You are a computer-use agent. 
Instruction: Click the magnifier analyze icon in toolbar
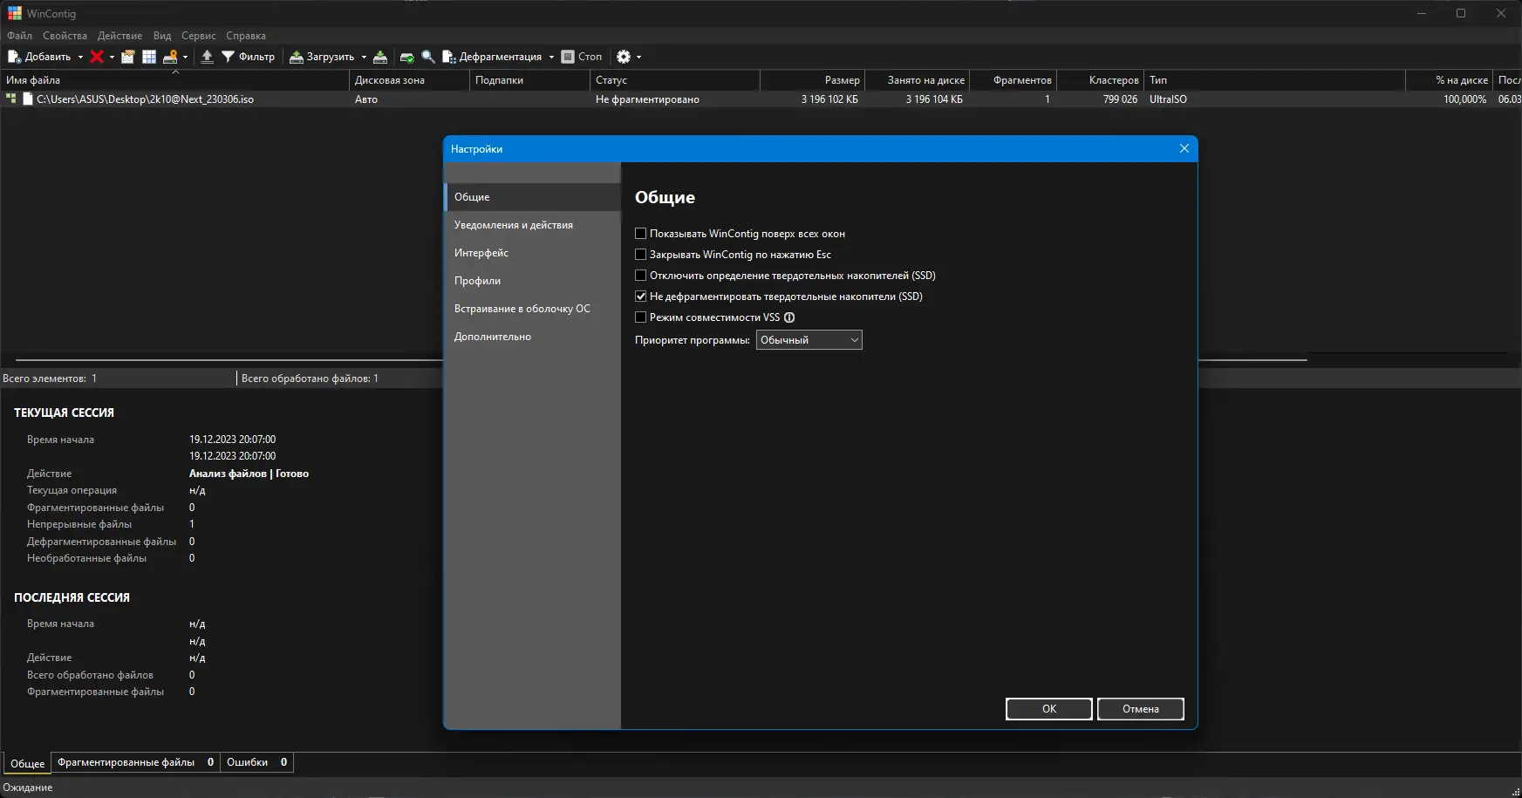[428, 57]
